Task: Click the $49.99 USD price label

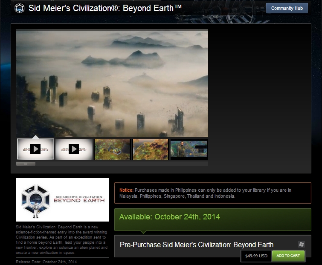Action: coord(256,256)
